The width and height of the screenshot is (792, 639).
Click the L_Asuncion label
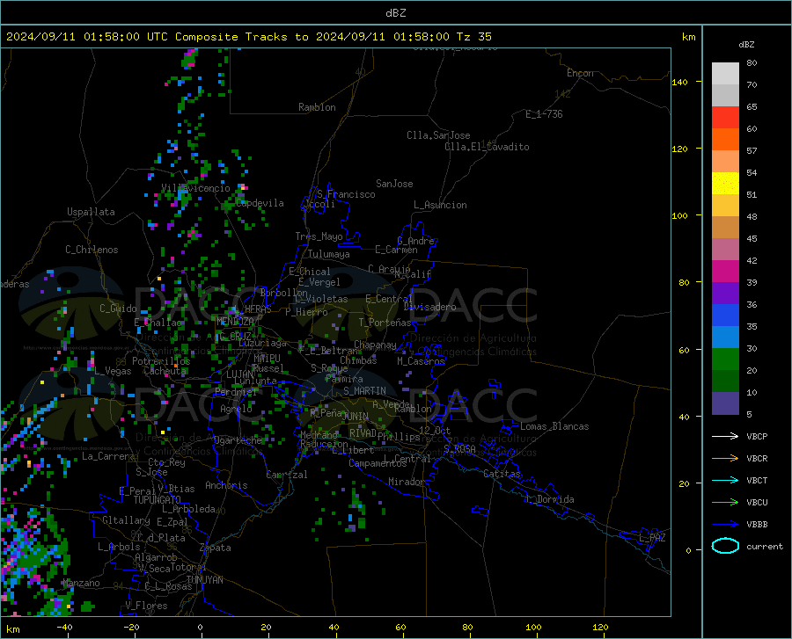[441, 205]
